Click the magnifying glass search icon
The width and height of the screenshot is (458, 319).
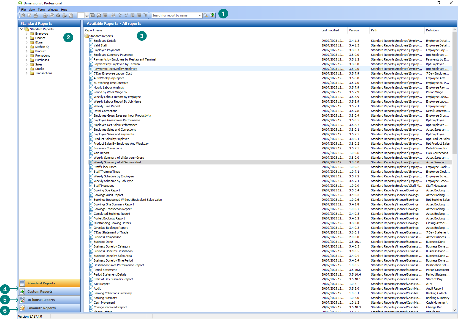206,15
